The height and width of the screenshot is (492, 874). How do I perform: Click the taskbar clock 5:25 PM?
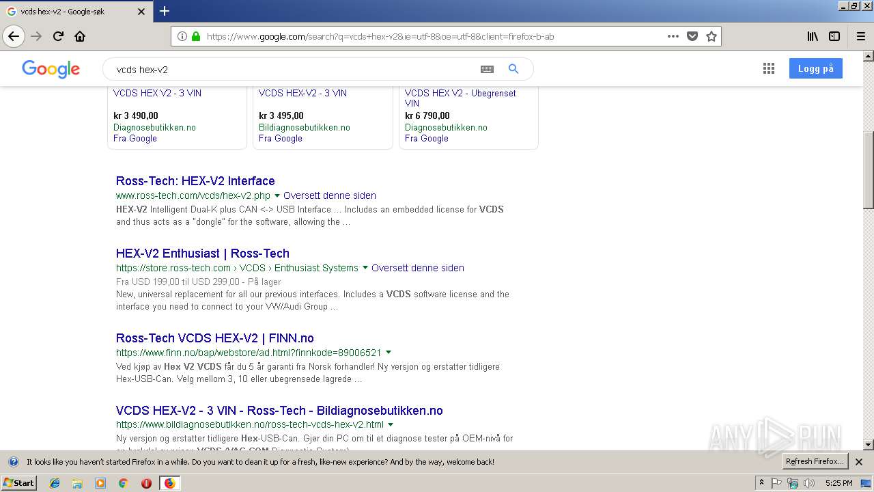[838, 483]
